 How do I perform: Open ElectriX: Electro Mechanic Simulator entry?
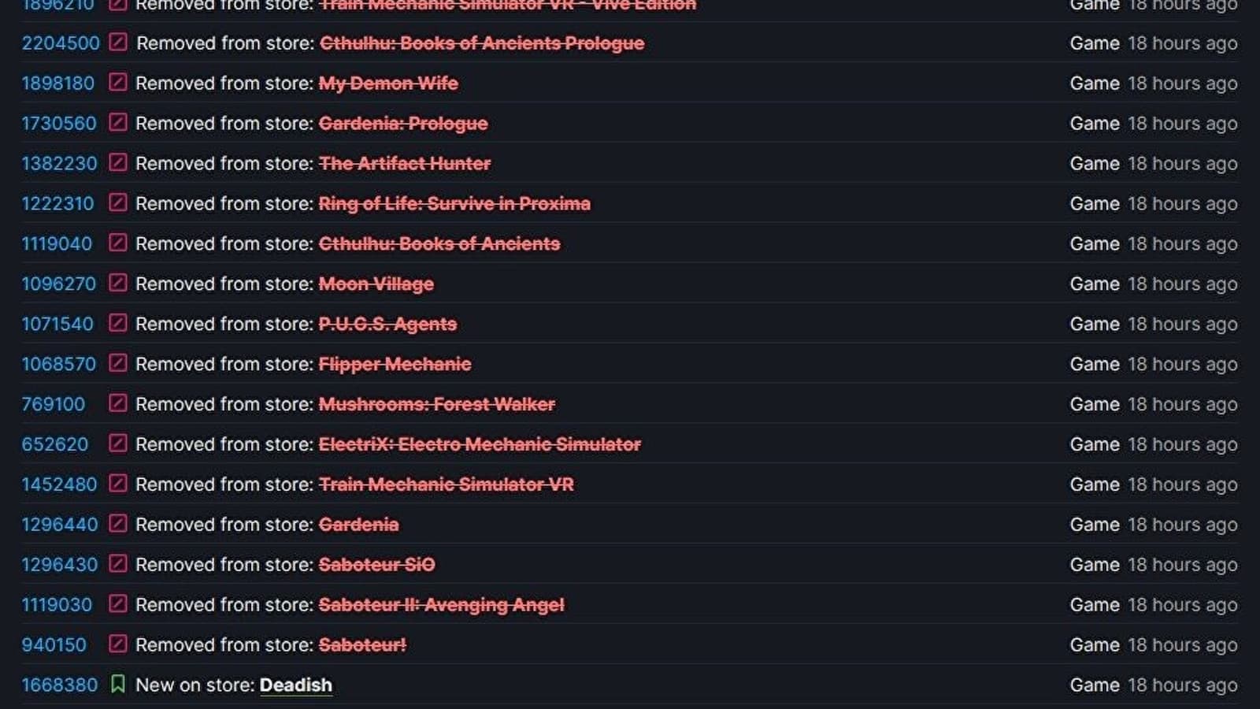(x=479, y=444)
